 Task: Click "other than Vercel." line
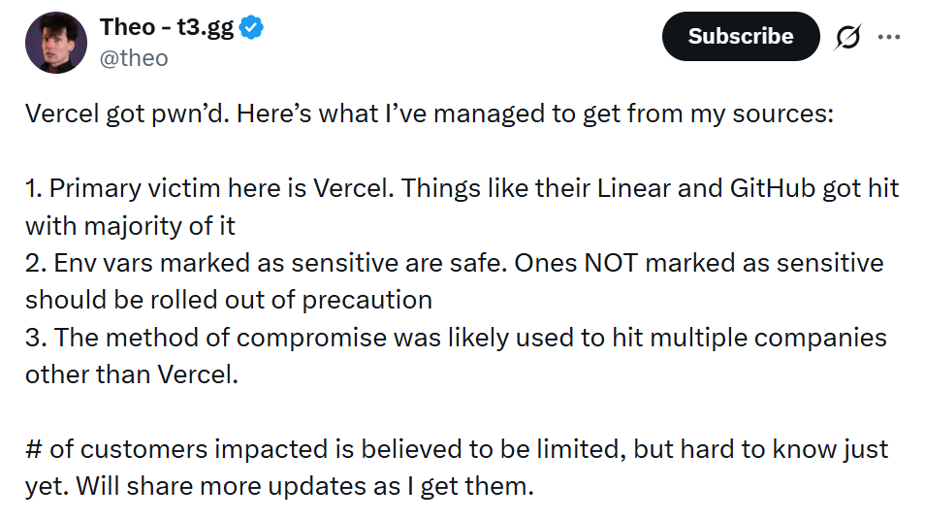point(131,374)
